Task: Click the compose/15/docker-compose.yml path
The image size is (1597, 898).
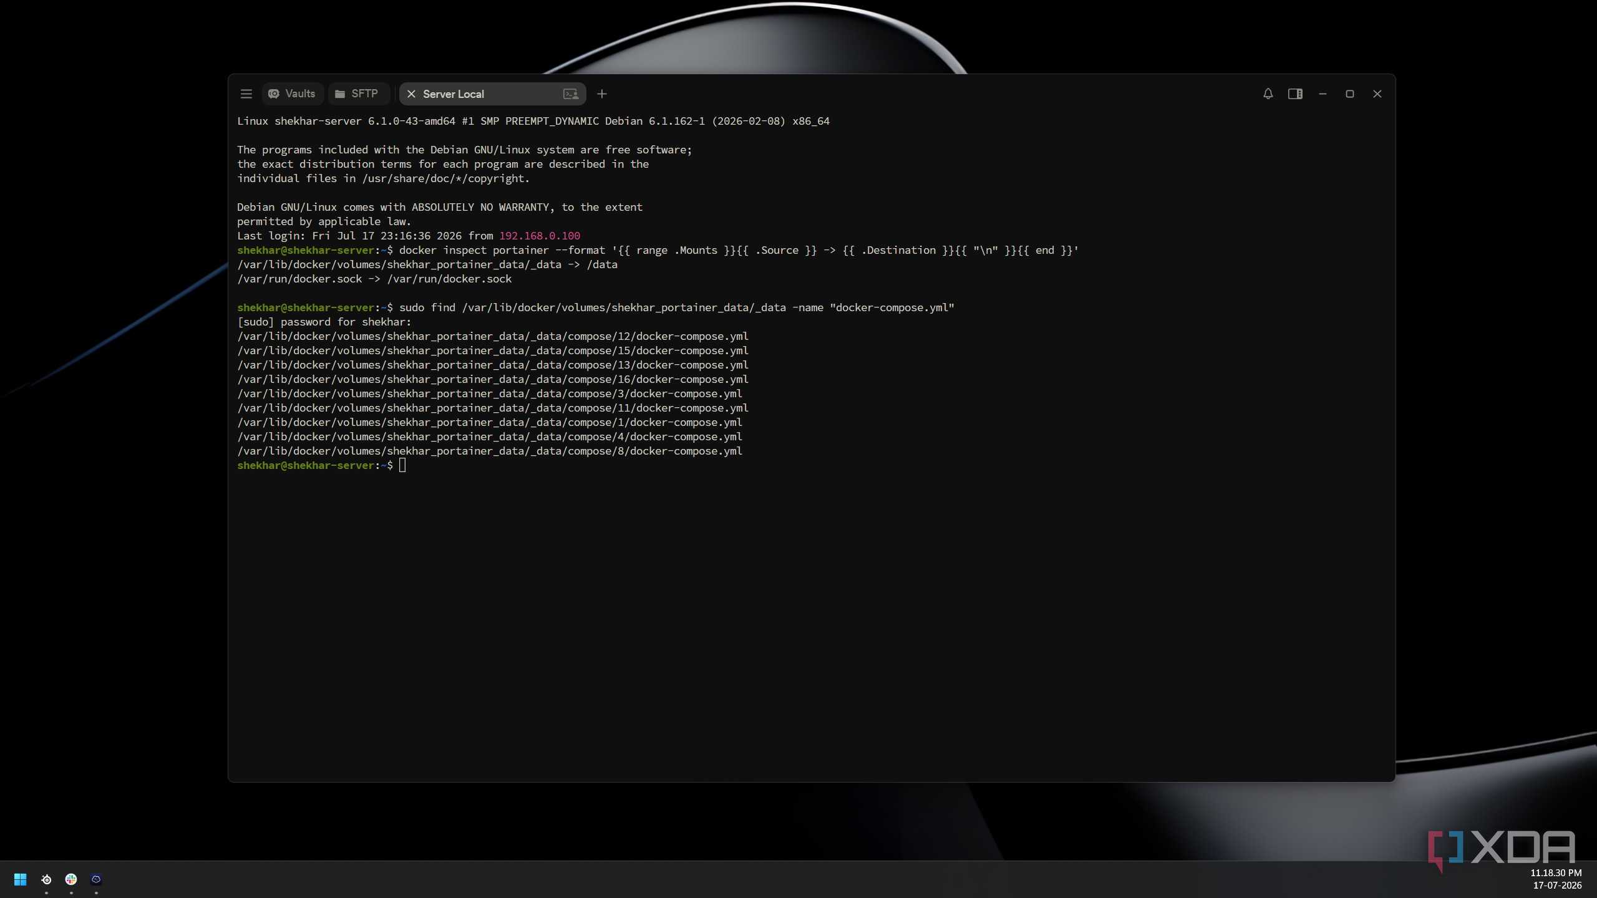Action: (x=493, y=350)
